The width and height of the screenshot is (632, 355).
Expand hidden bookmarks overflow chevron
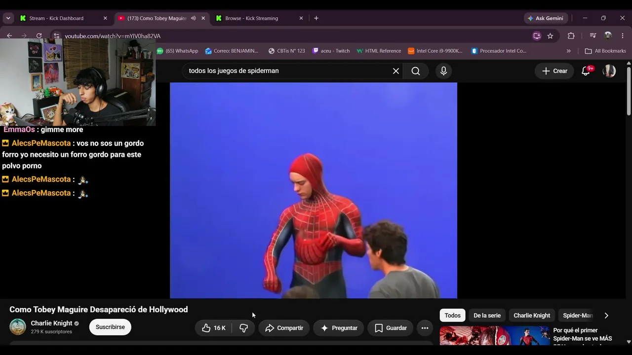tap(568, 51)
